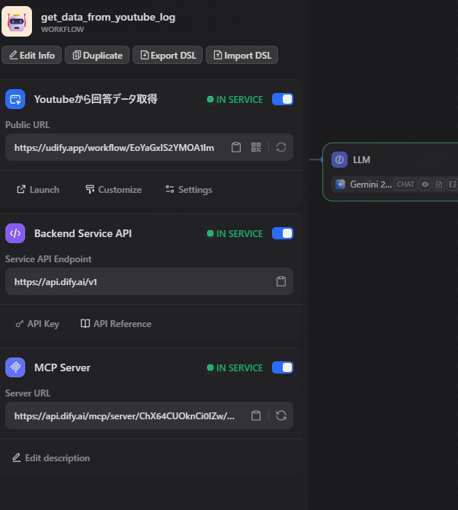Toggle the Backend Service API switch
Screen dimensions: 458x510
283,233
